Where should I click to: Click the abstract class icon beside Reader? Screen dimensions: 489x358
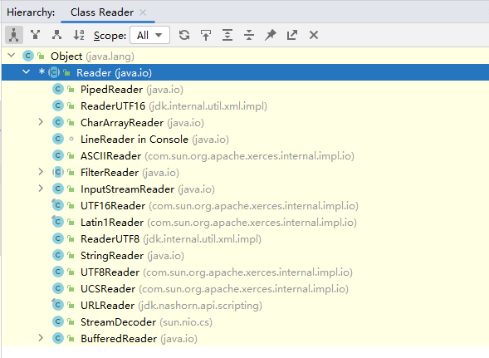(x=54, y=72)
